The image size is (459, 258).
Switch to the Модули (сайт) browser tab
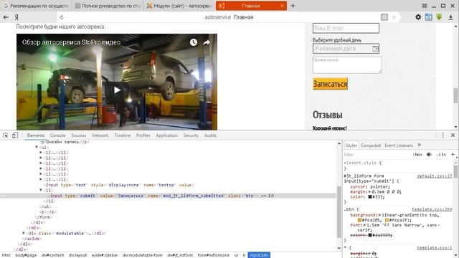(180, 6)
